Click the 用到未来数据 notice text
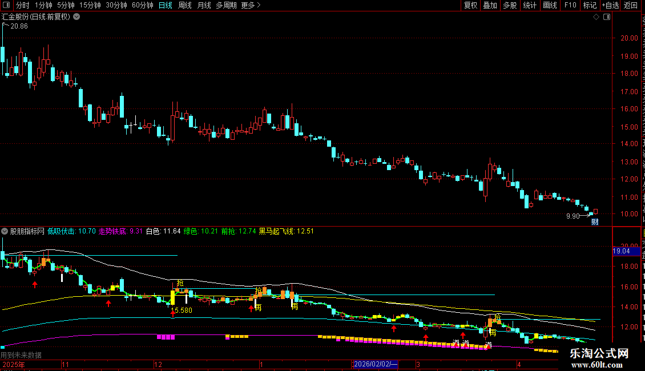This screenshot has height=371, width=645. click(21, 354)
